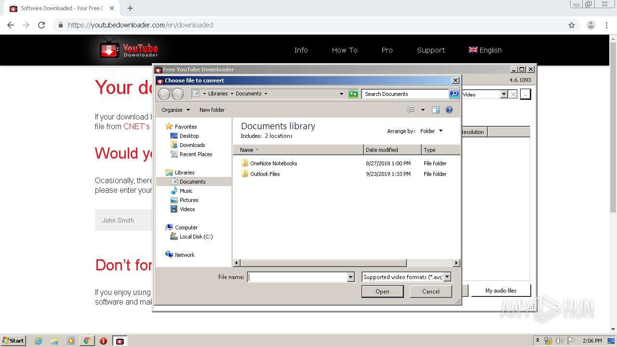Open the Support menu item

[431, 50]
